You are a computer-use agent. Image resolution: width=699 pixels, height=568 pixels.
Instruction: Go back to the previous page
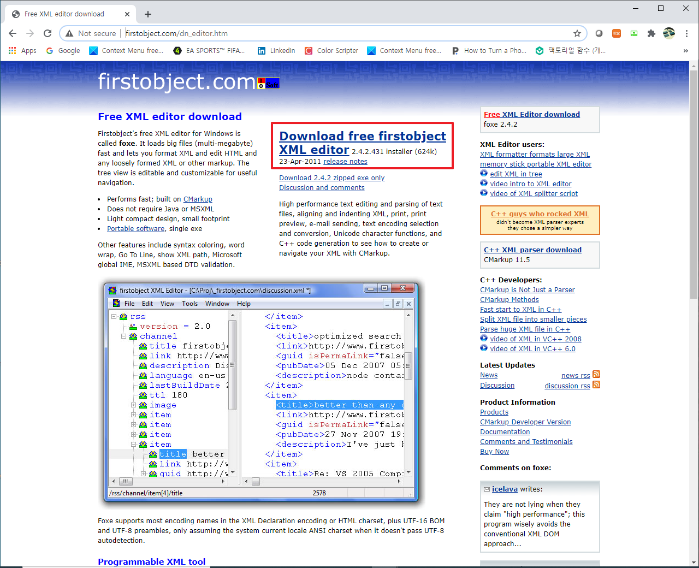point(13,33)
